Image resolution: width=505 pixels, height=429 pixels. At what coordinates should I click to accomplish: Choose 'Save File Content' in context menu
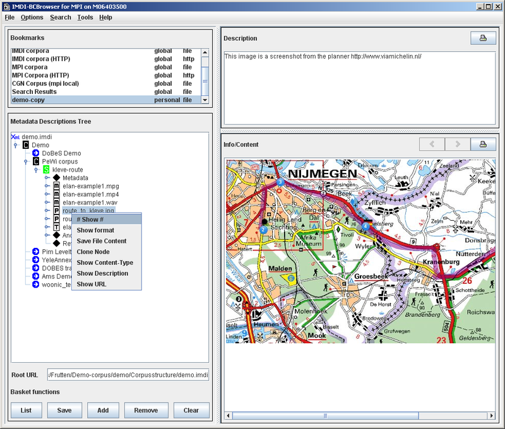[x=107, y=241]
